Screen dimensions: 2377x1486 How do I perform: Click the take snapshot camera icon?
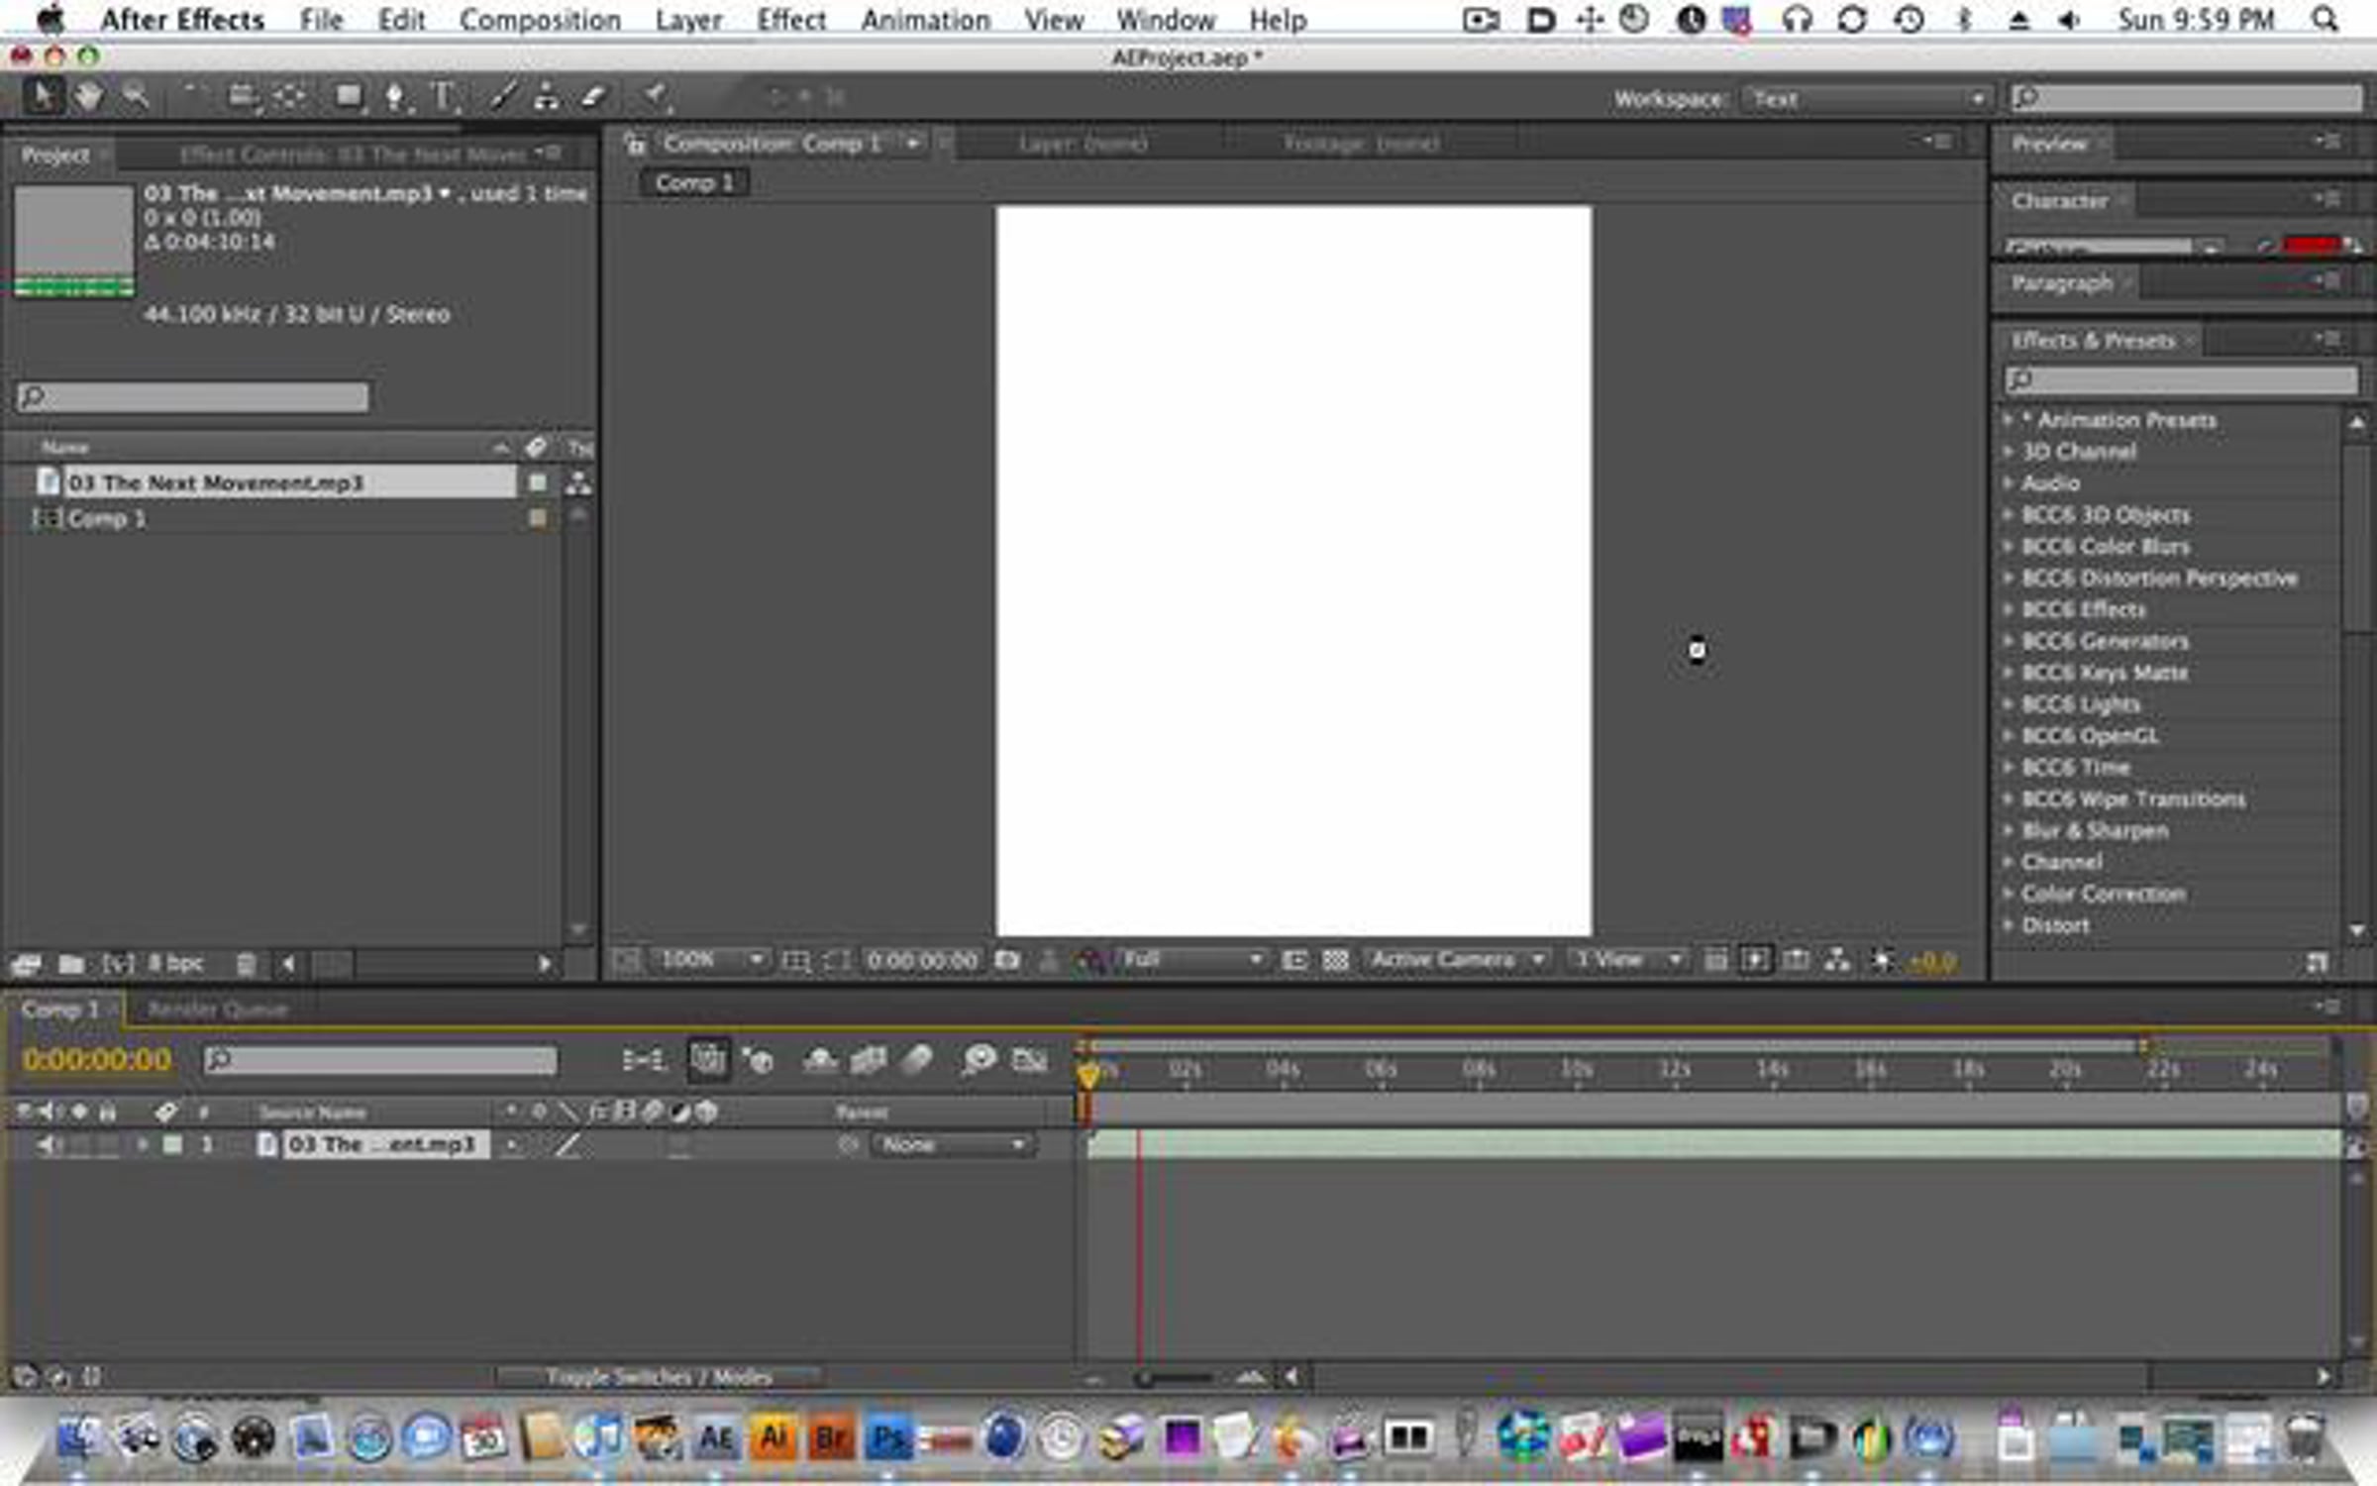[1007, 960]
